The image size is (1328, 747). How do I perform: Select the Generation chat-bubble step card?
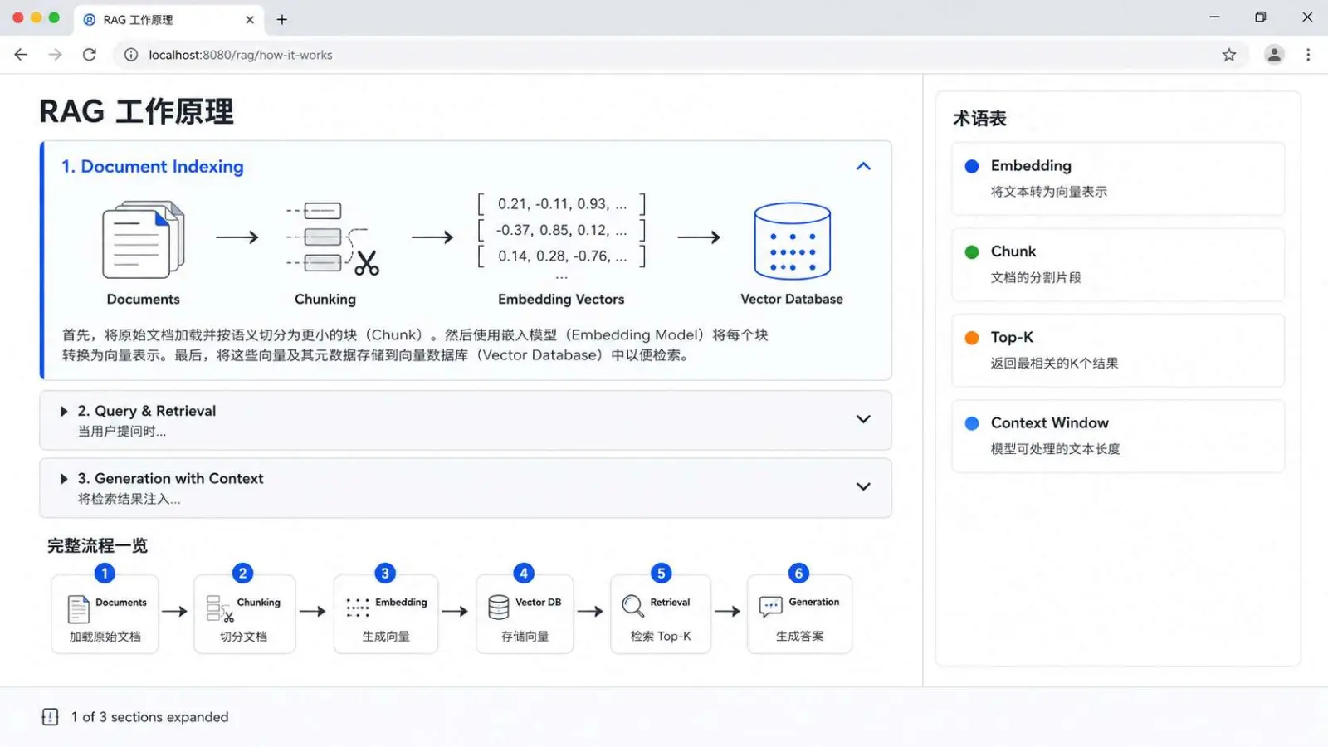coord(799,614)
